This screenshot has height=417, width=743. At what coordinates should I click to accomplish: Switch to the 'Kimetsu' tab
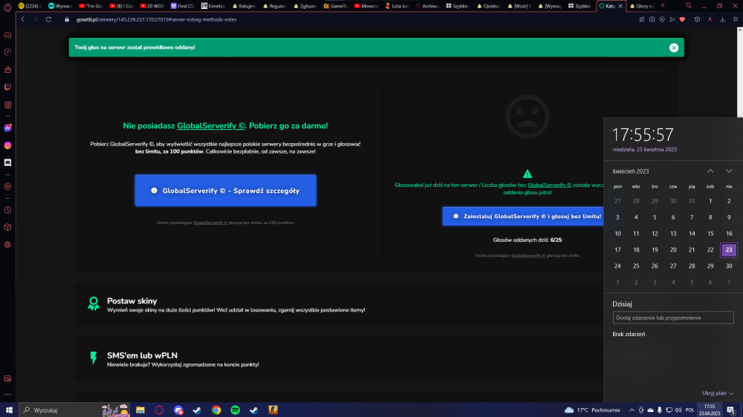pos(213,6)
